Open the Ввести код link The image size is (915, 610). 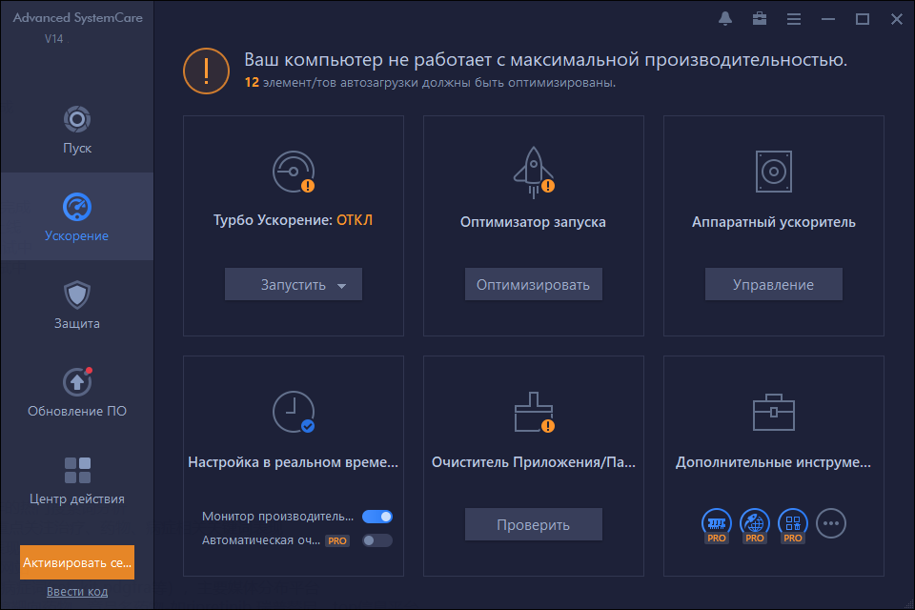point(77,591)
